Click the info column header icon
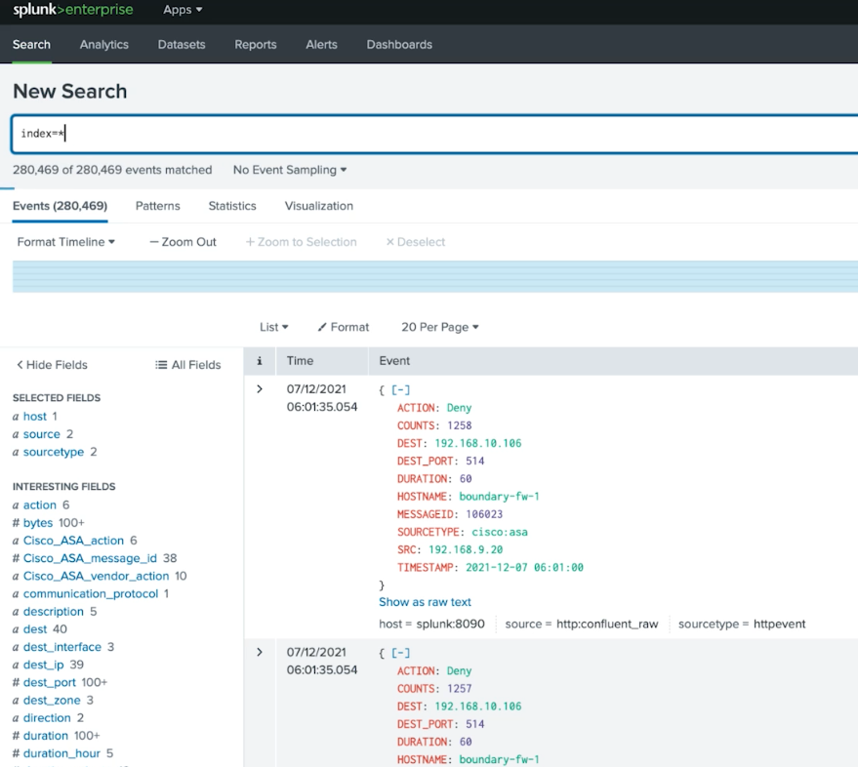Image resolution: width=858 pixels, height=767 pixels. 260,361
